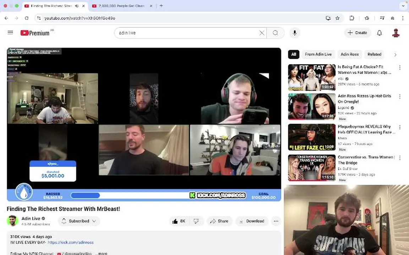
Task: Open more actions ellipsis under video
Action: pos(276,221)
